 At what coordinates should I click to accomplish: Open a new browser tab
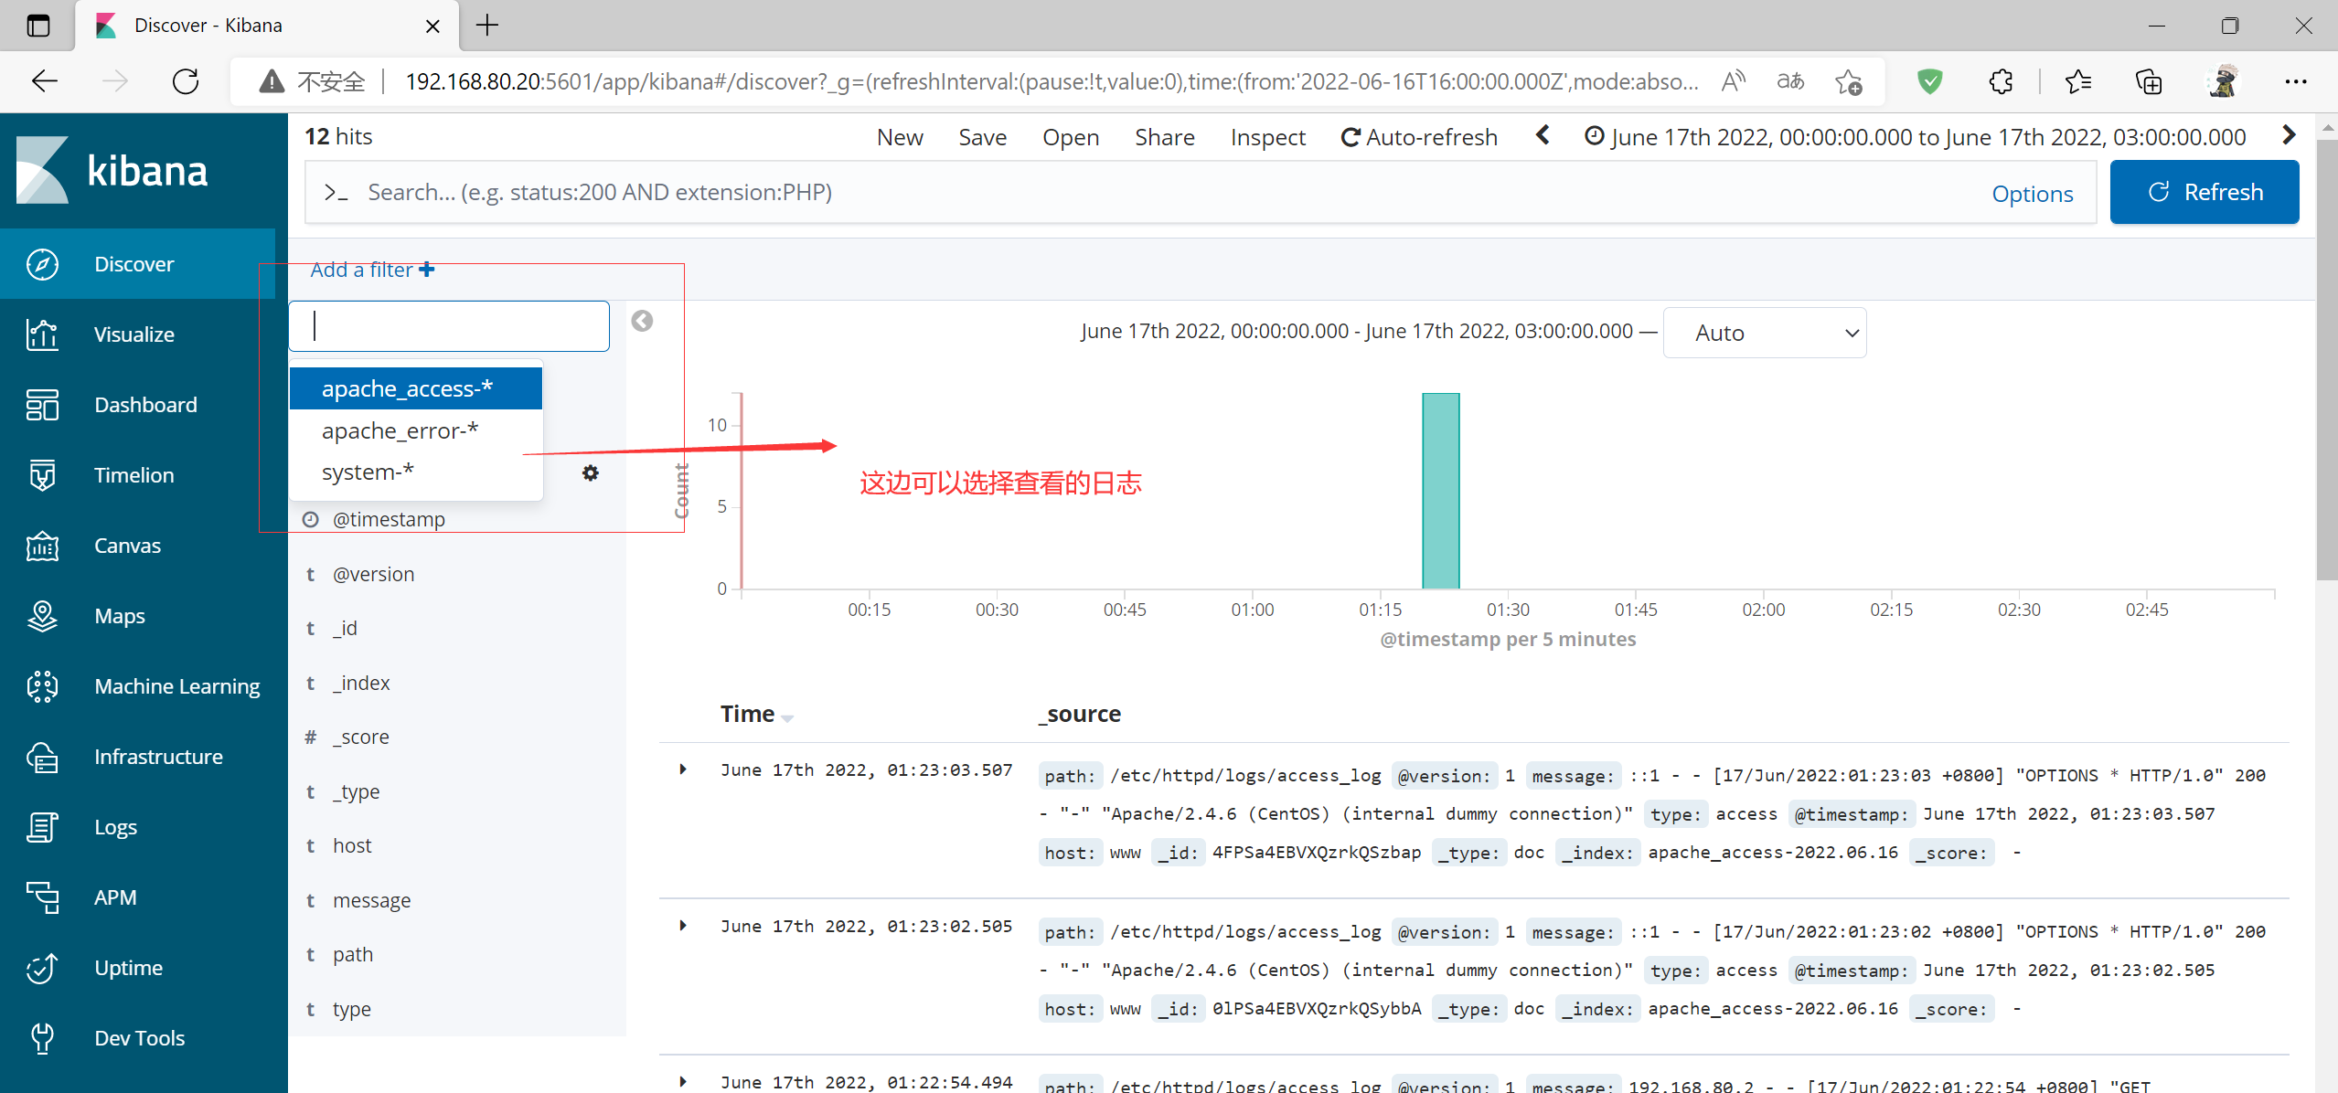click(x=487, y=25)
